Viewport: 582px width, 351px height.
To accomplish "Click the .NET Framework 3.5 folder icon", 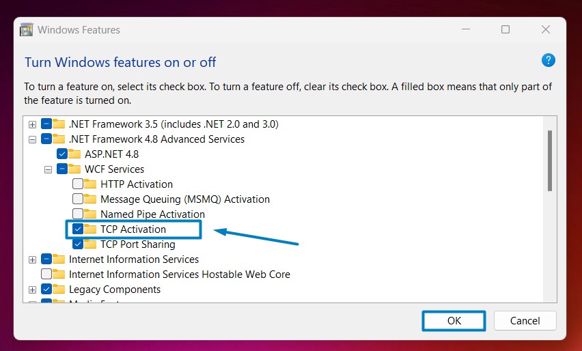I will click(x=59, y=124).
